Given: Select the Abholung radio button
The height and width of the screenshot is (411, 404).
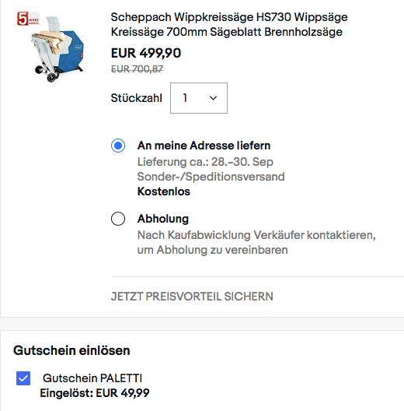Looking at the screenshot, I should coord(118,219).
